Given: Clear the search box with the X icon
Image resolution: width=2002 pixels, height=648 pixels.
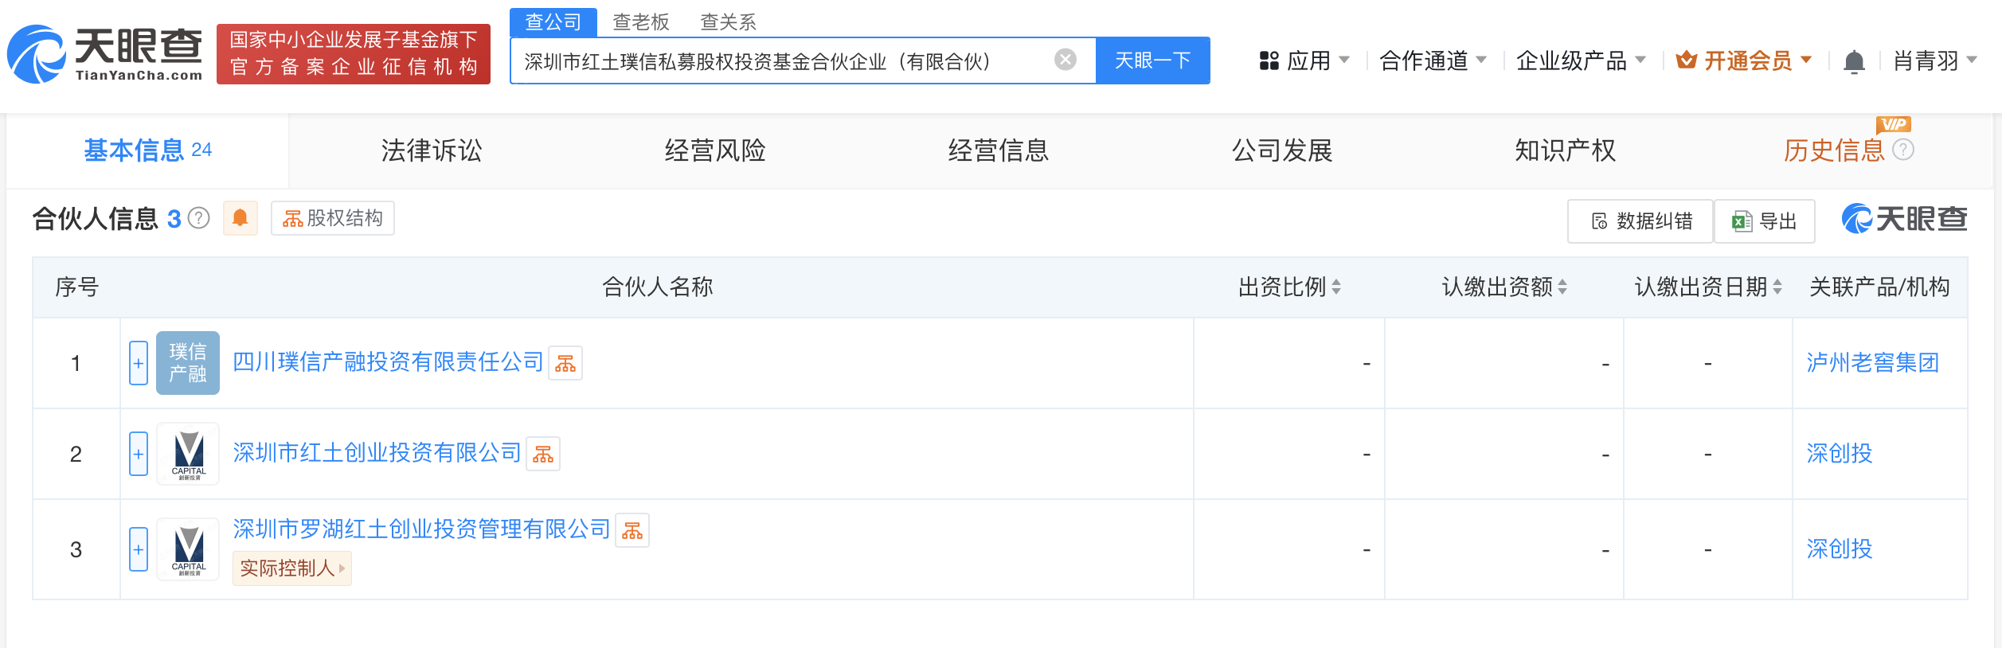Looking at the screenshot, I should (x=1065, y=60).
